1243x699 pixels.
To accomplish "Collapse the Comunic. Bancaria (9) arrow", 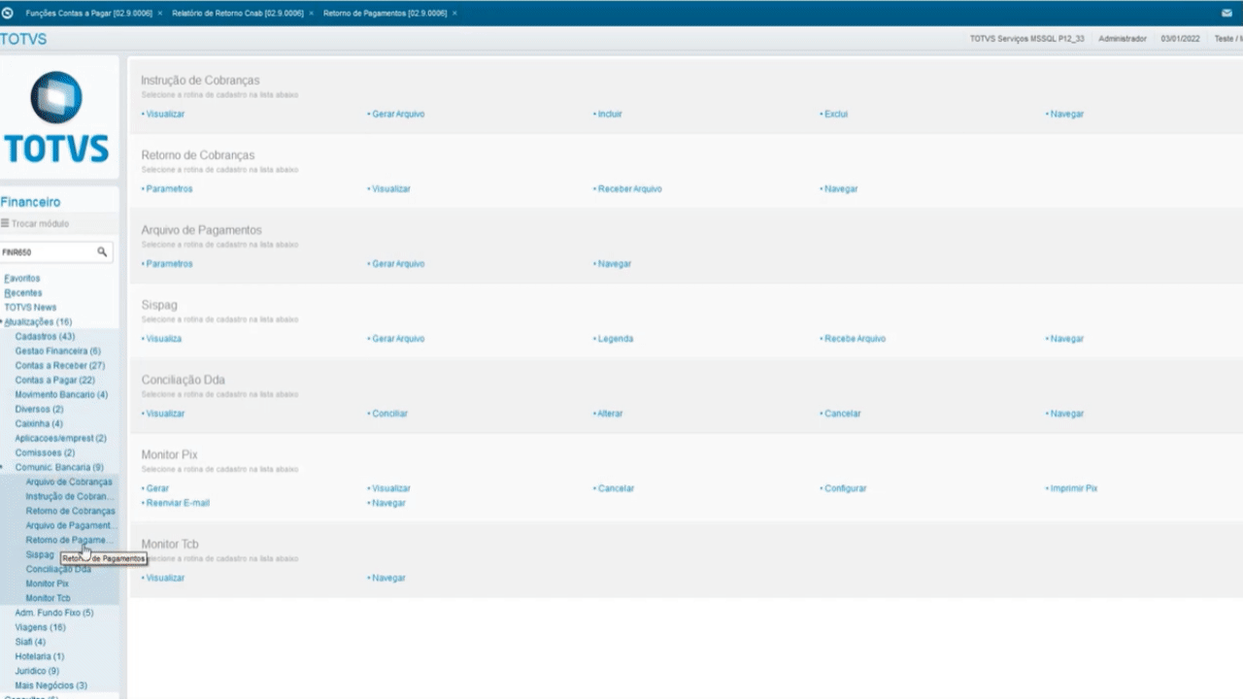I will click(x=2, y=468).
